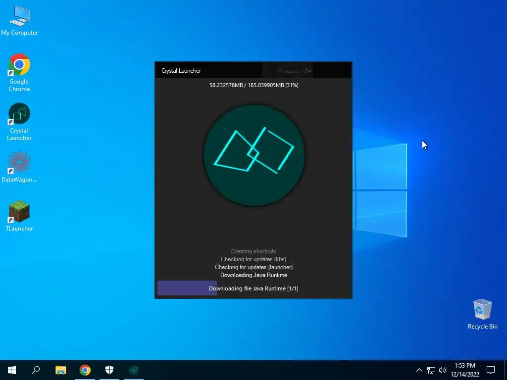Viewport: 507px width, 380px height.
Task: Click the Wrapper v34 version label
Action: [x=294, y=71]
